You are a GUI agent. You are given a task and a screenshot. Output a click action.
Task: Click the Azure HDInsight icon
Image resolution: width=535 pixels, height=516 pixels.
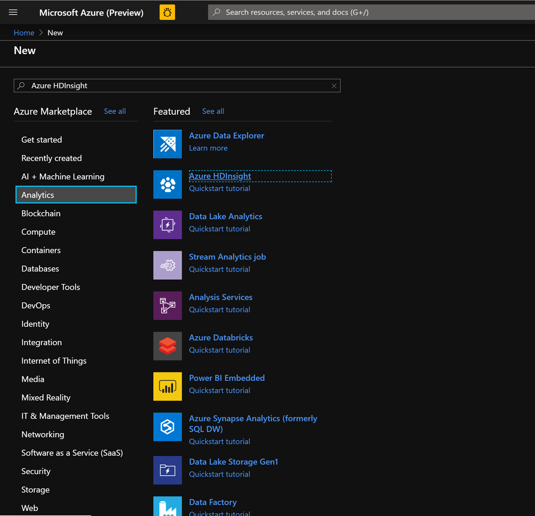tap(168, 184)
